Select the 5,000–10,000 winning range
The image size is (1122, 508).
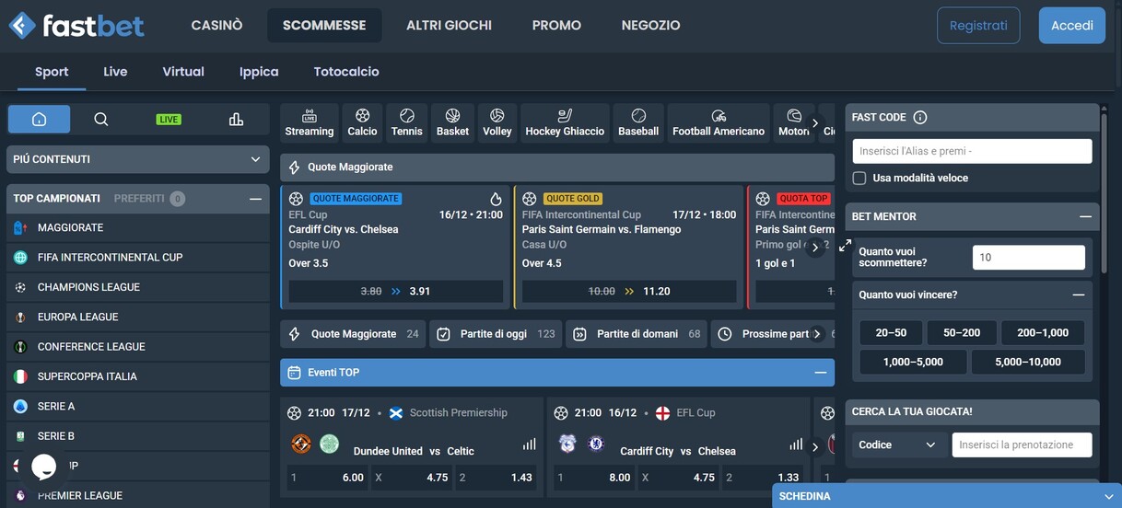(1028, 363)
